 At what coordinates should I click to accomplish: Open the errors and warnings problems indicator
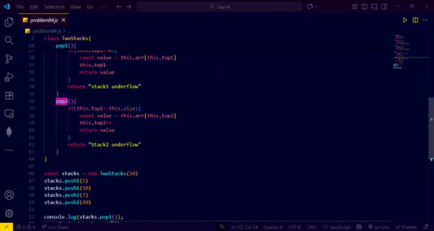click(x=26, y=227)
